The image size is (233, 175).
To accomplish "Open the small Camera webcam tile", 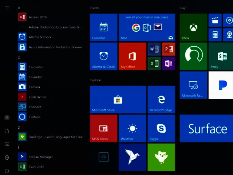I will click(x=228, y=35).
